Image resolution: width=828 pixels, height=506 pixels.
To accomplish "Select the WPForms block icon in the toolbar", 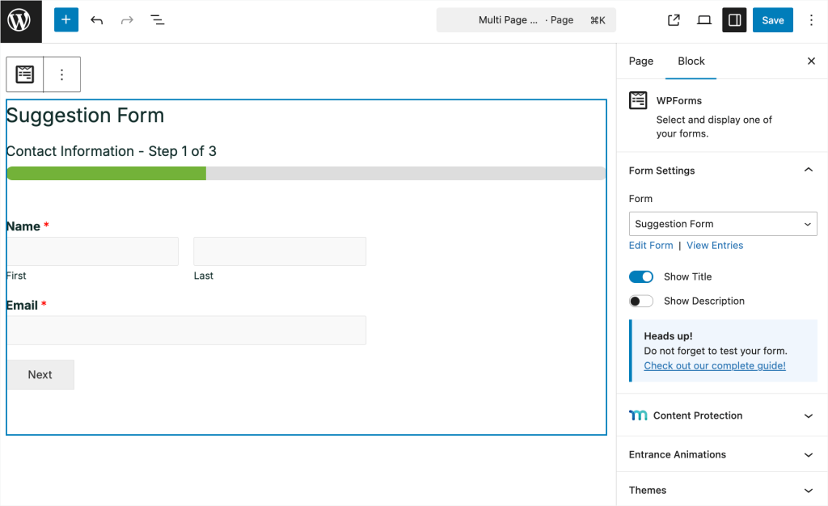I will [x=24, y=74].
